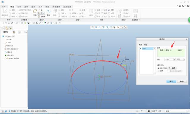Click the 下一端点 button
This screenshot has height=114, width=190.
pyautogui.click(x=172, y=68)
